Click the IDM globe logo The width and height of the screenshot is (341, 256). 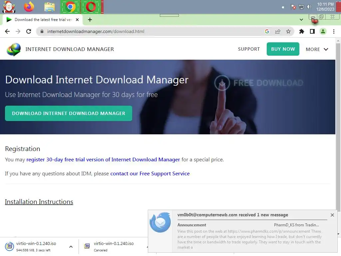click(14, 49)
